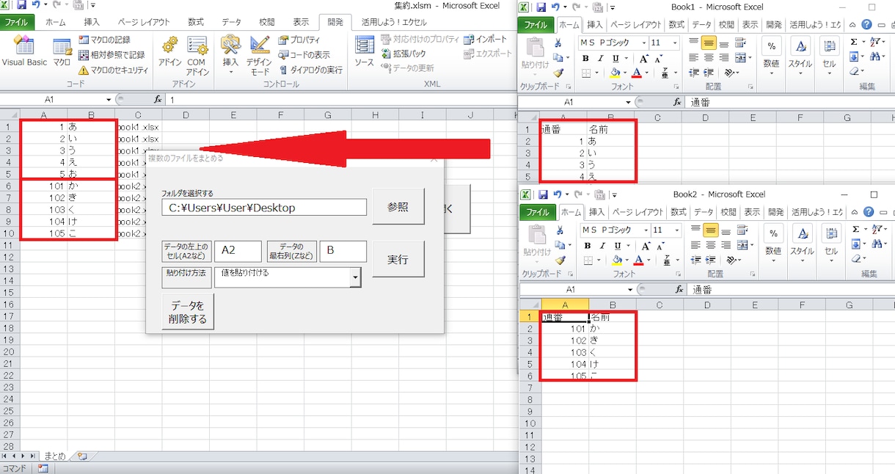Open the 貼り付け方法 combo box arrow
895x474 pixels.
(x=355, y=277)
